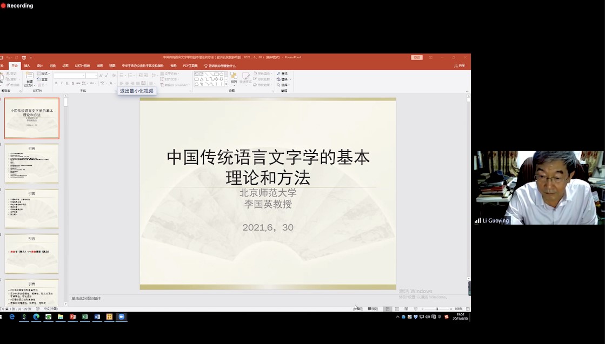
Task: Click the zoom in plus icon
Action: (451, 309)
